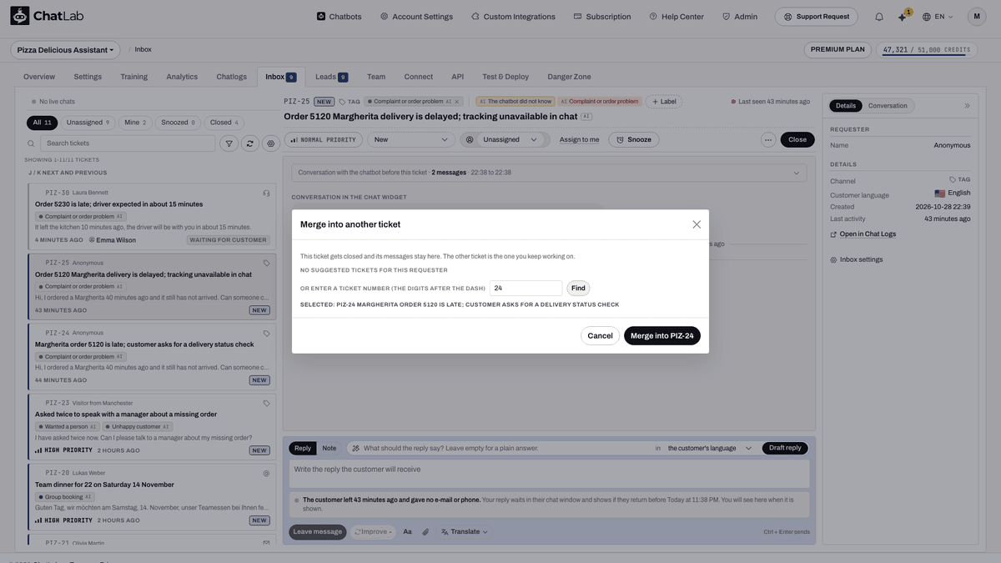Click the Support Request button
The width and height of the screenshot is (1001, 563).
(x=817, y=17)
